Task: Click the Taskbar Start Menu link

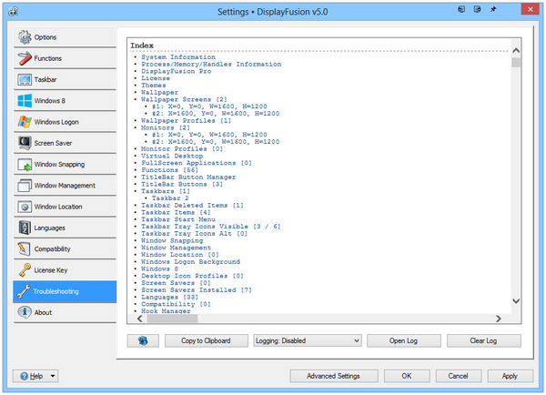Action: click(x=178, y=219)
